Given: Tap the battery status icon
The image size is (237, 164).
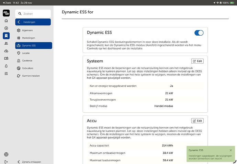Looking at the screenshot, I should coord(232,3).
